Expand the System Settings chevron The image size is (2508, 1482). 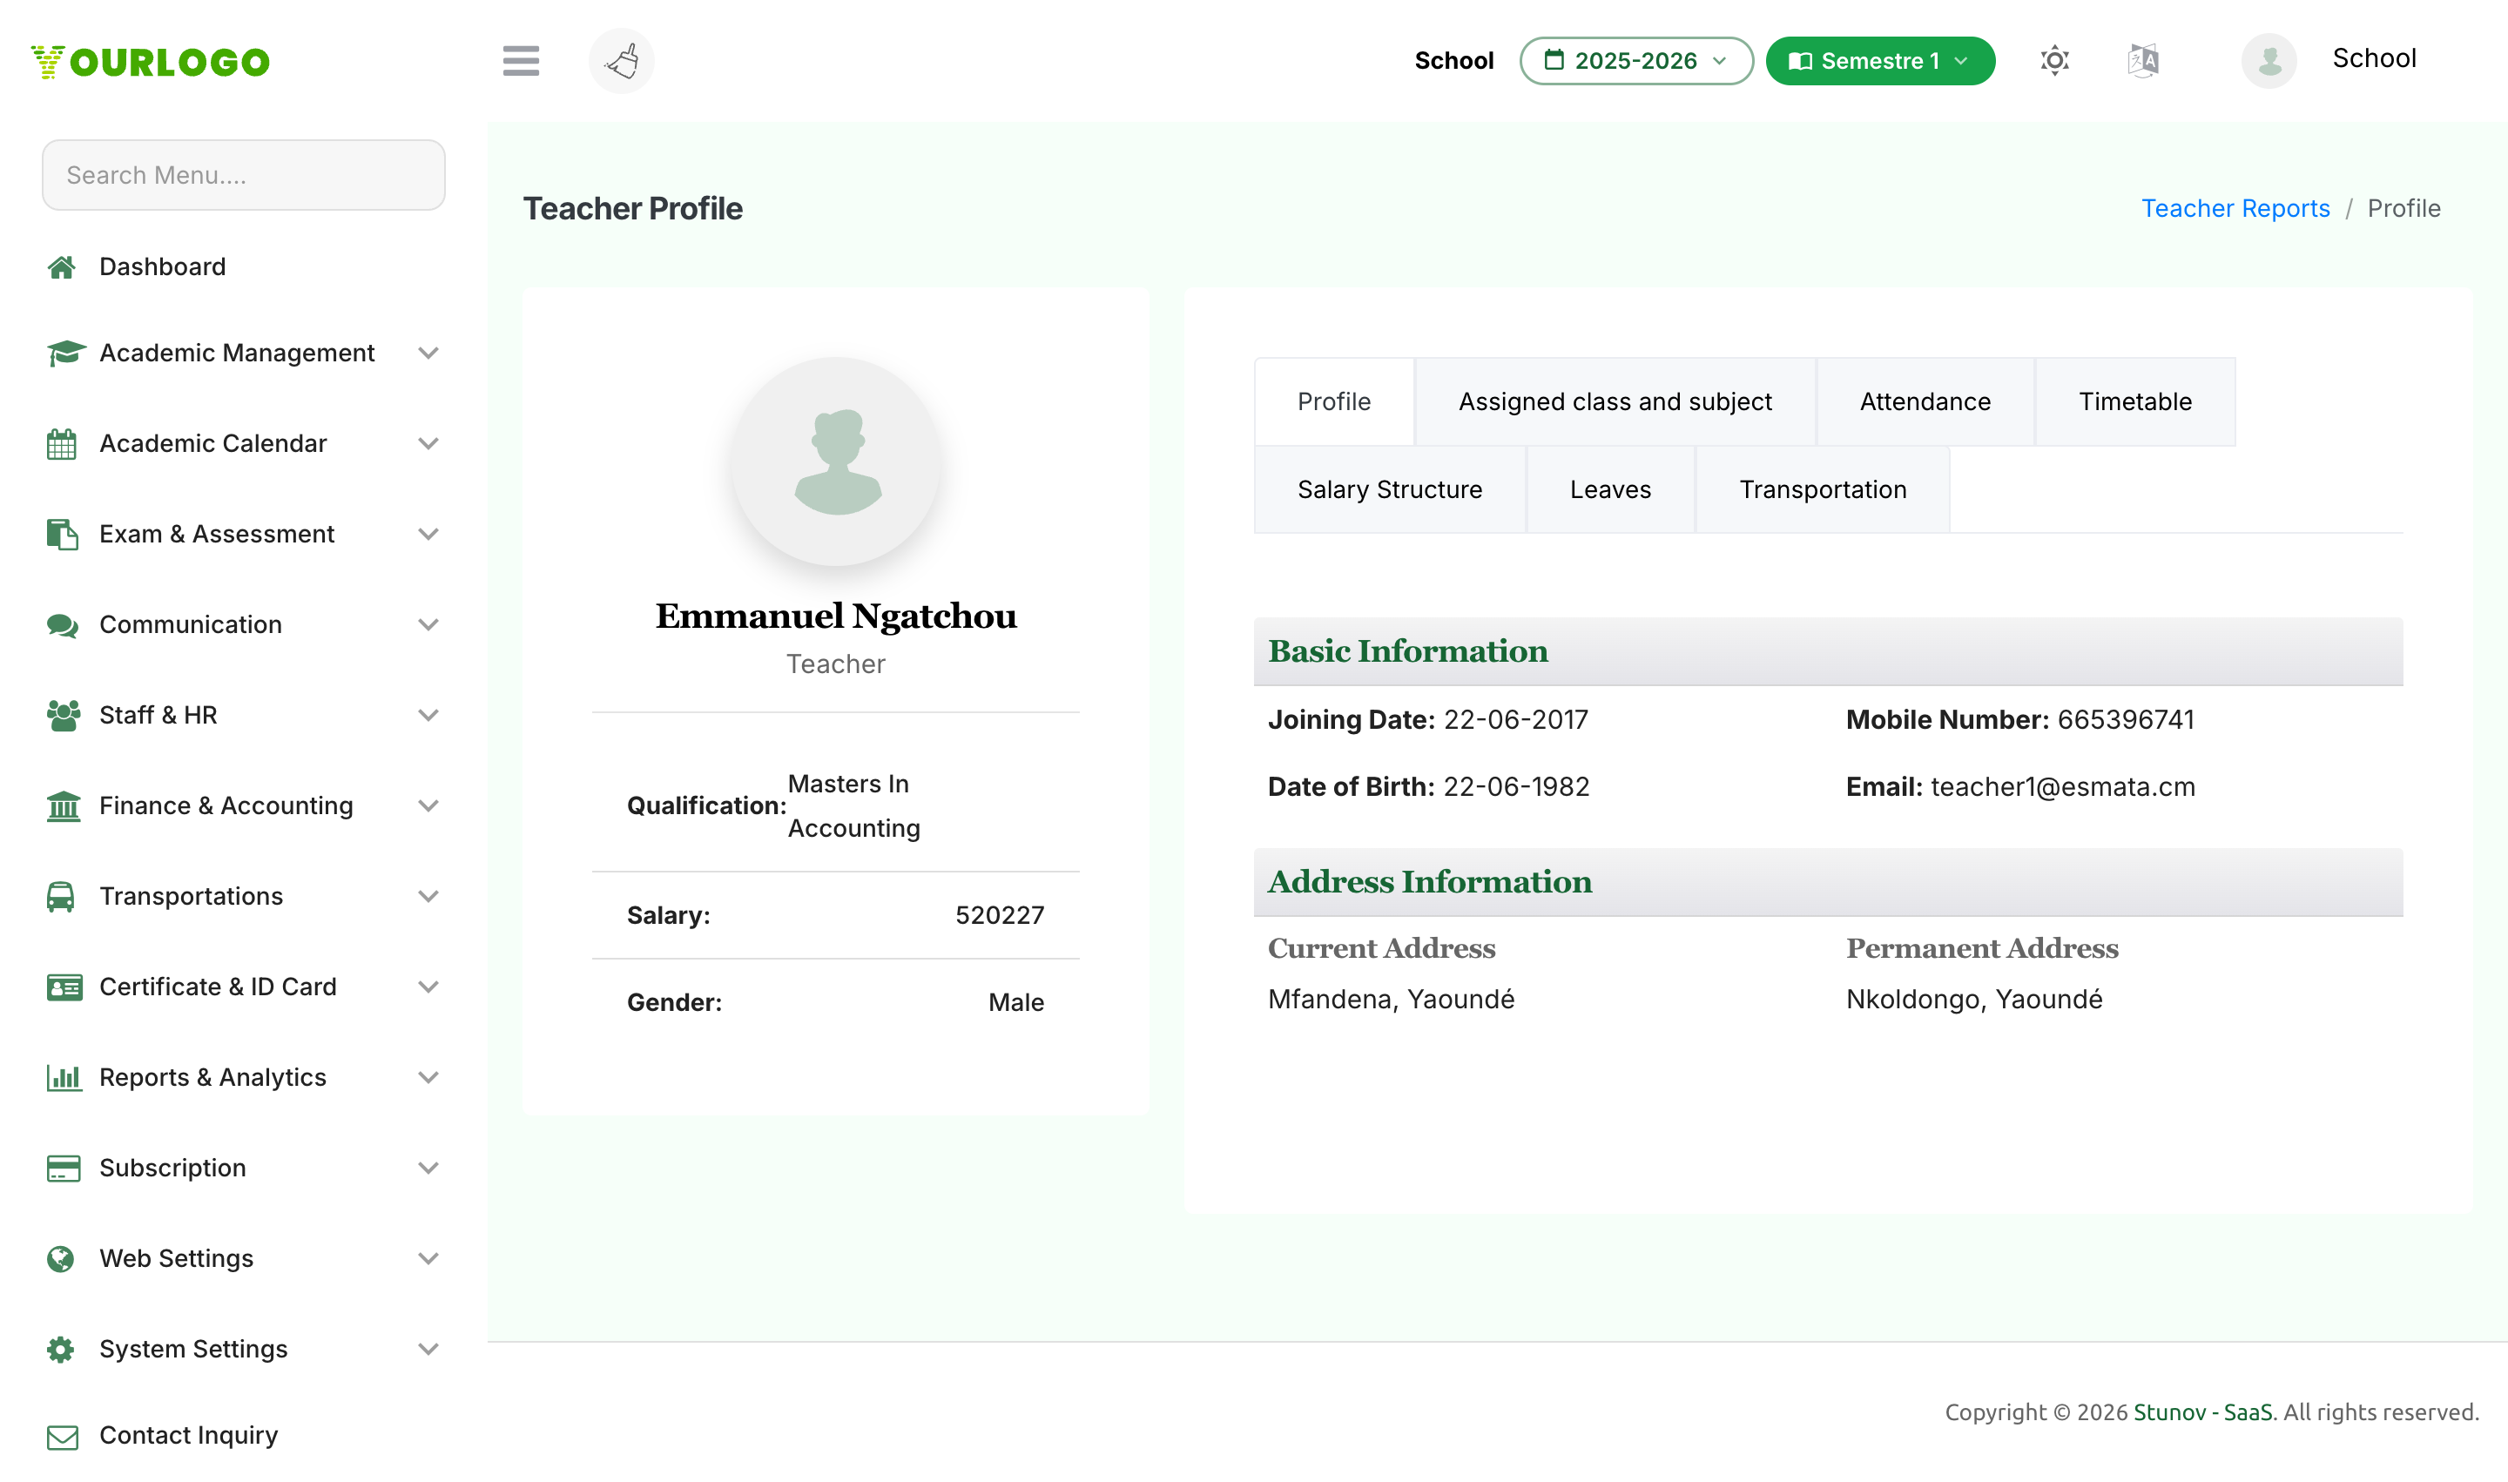point(428,1349)
